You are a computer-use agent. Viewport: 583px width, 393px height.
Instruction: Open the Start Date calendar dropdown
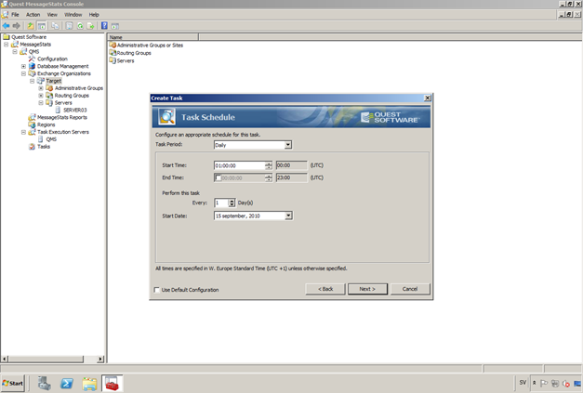288,216
